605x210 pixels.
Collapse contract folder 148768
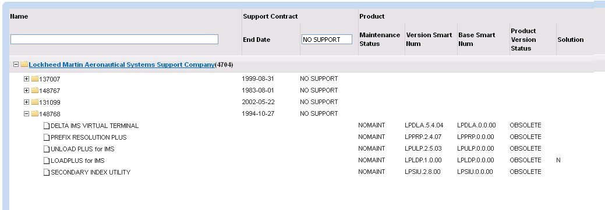[26, 113]
